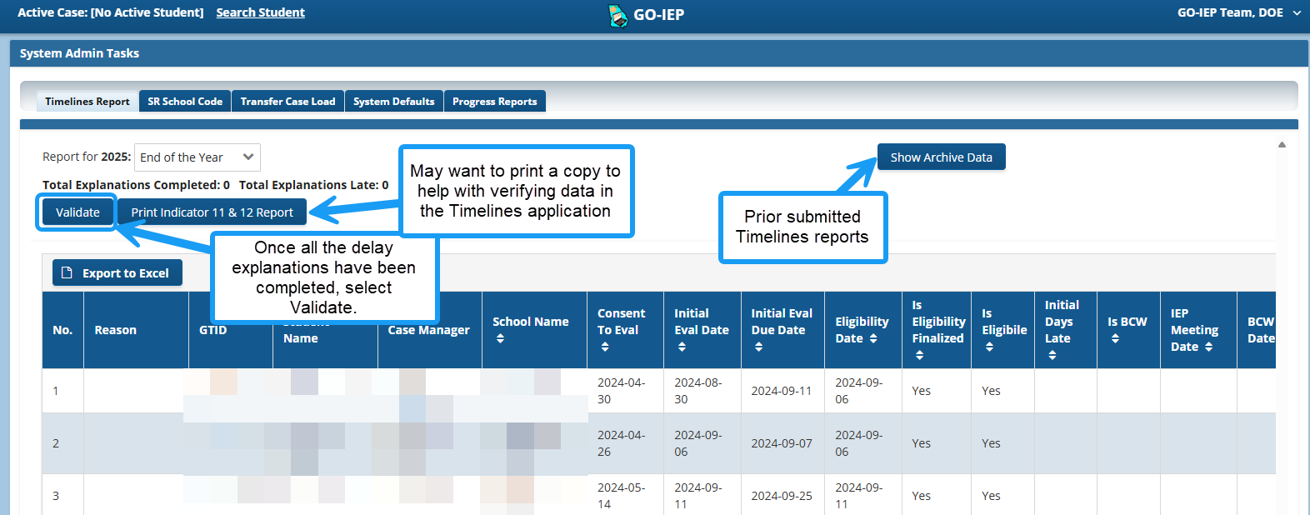Sort by Initial Eval Due Date arrows

pyautogui.click(x=758, y=347)
